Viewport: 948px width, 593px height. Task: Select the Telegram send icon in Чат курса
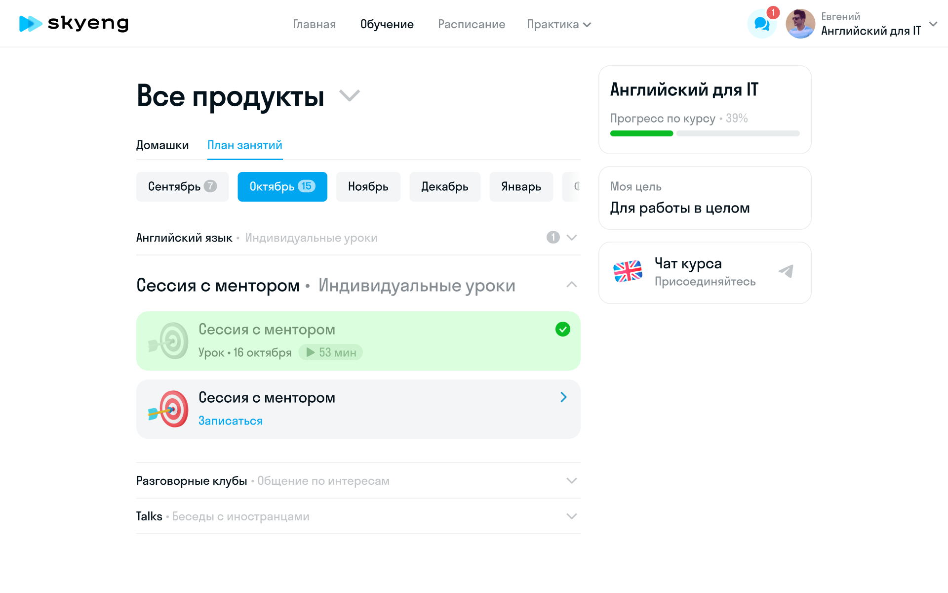point(786,271)
